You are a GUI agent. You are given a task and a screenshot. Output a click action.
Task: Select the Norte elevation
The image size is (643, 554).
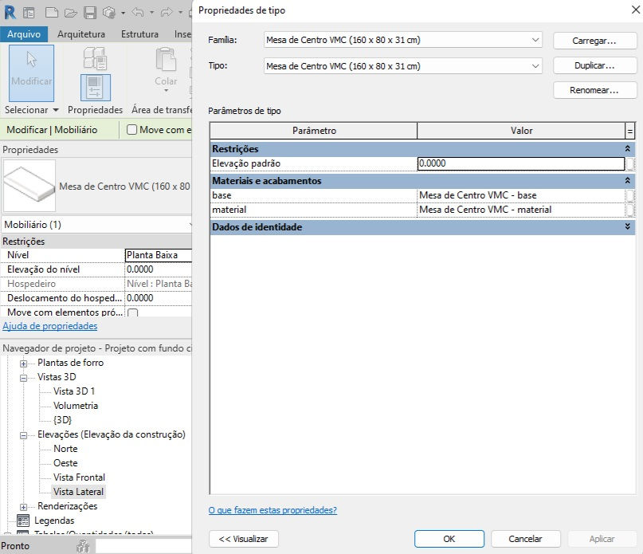[65, 449]
